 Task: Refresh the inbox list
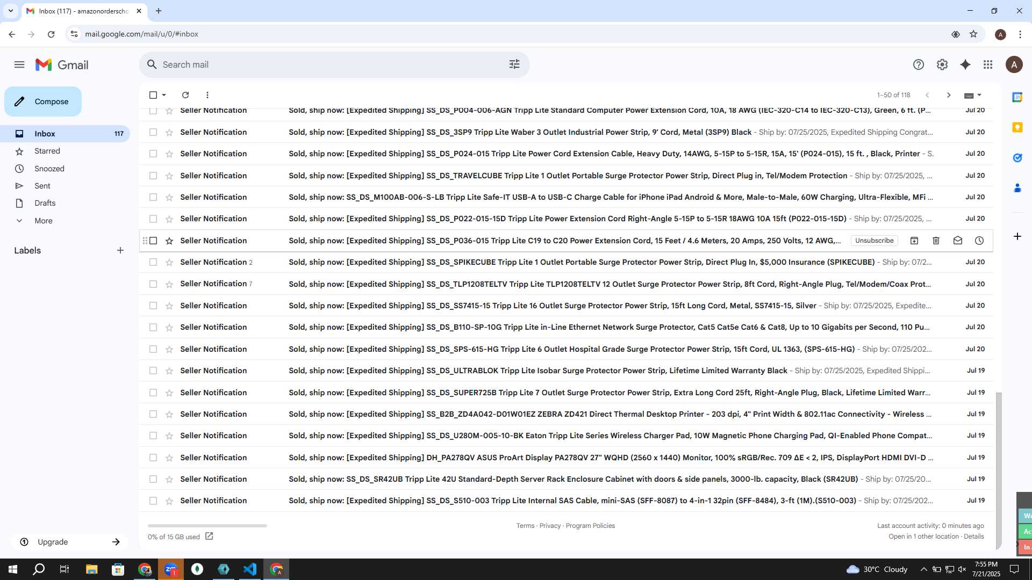point(185,95)
